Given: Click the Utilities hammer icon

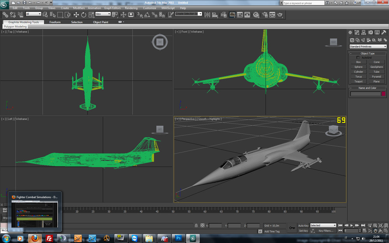Looking at the screenshot, I should tap(384, 33).
